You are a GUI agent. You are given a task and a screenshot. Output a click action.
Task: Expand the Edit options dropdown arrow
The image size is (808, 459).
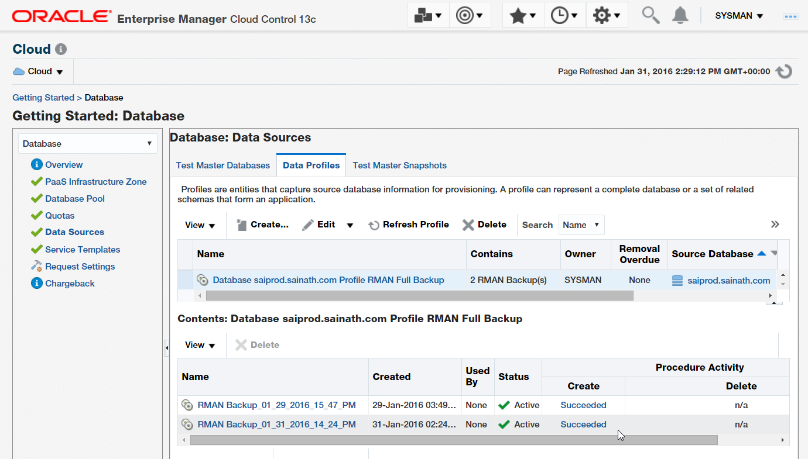point(350,225)
